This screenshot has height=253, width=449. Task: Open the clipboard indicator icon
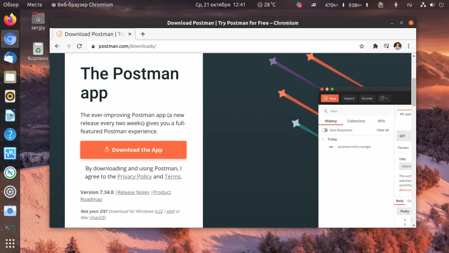tap(381, 4)
